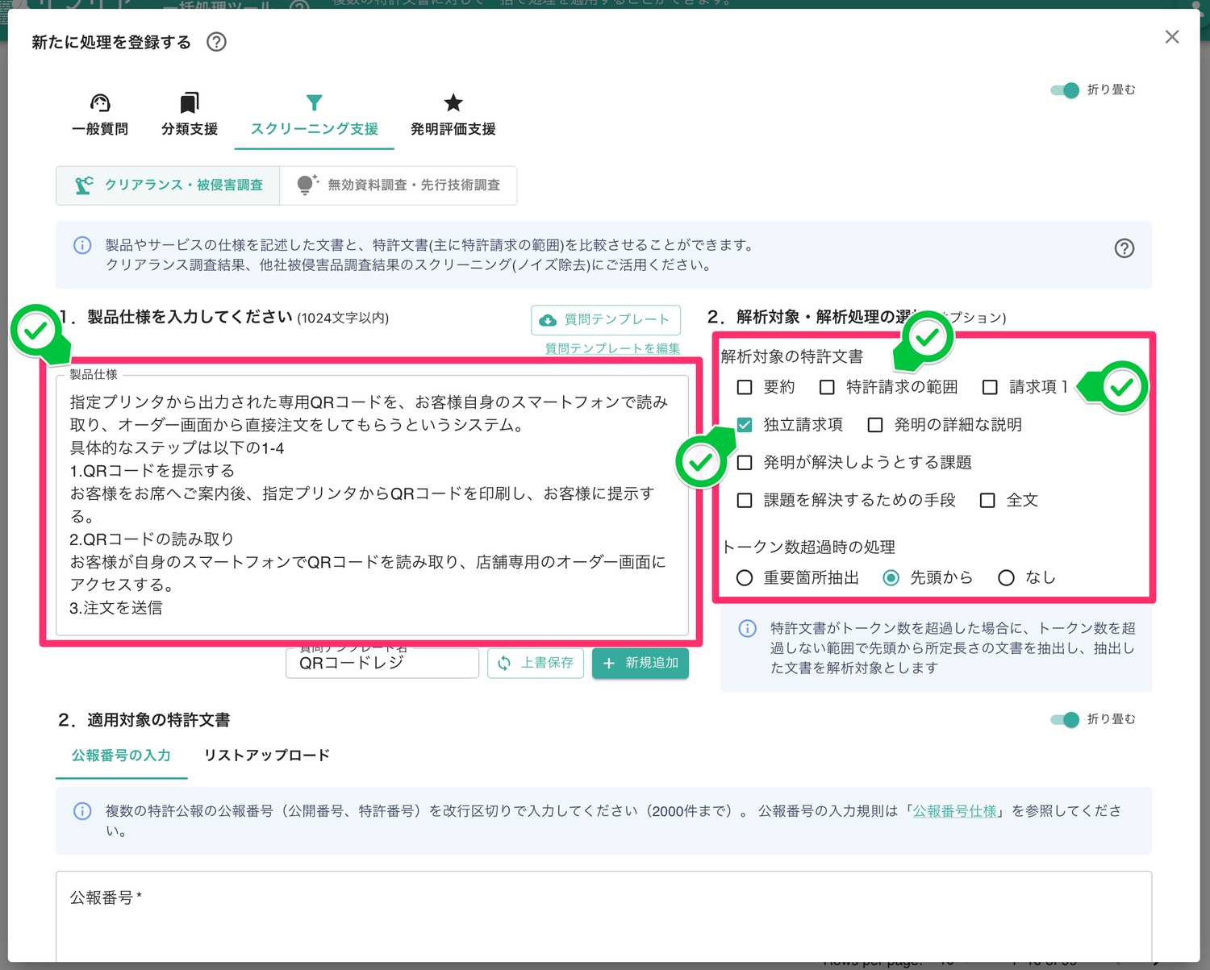Check the 全文 checkbox
This screenshot has width=1210, height=970.
click(x=987, y=501)
